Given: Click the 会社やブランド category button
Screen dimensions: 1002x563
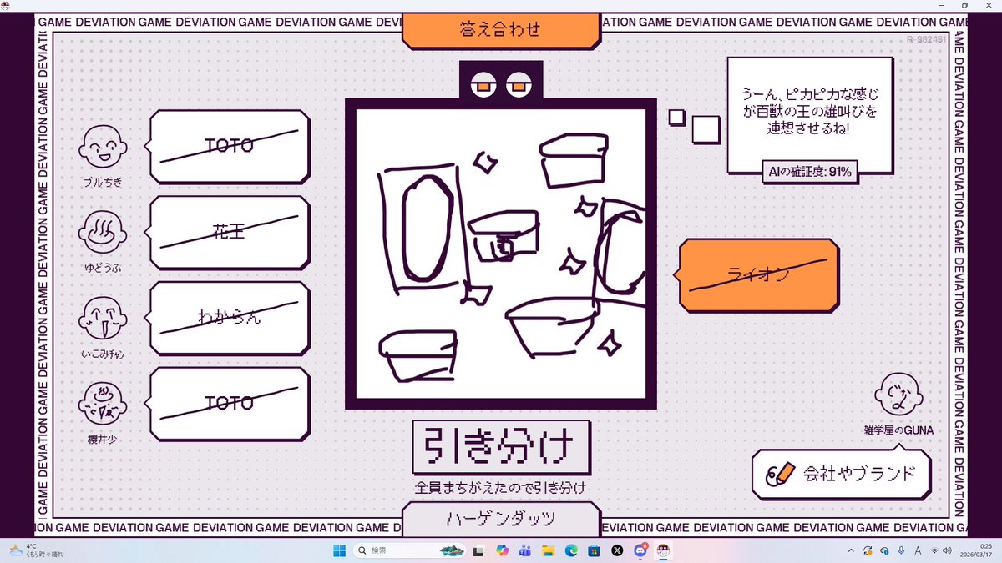Looking at the screenshot, I should tap(841, 474).
